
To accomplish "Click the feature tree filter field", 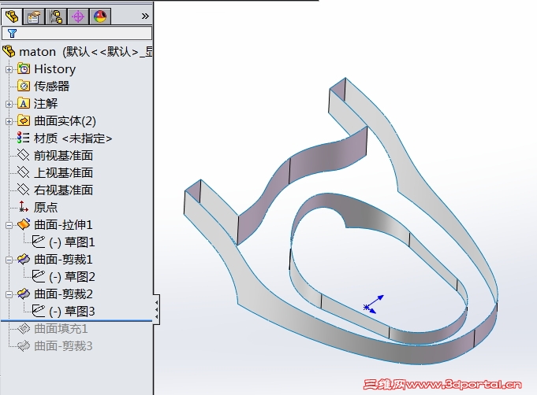I will [x=77, y=33].
